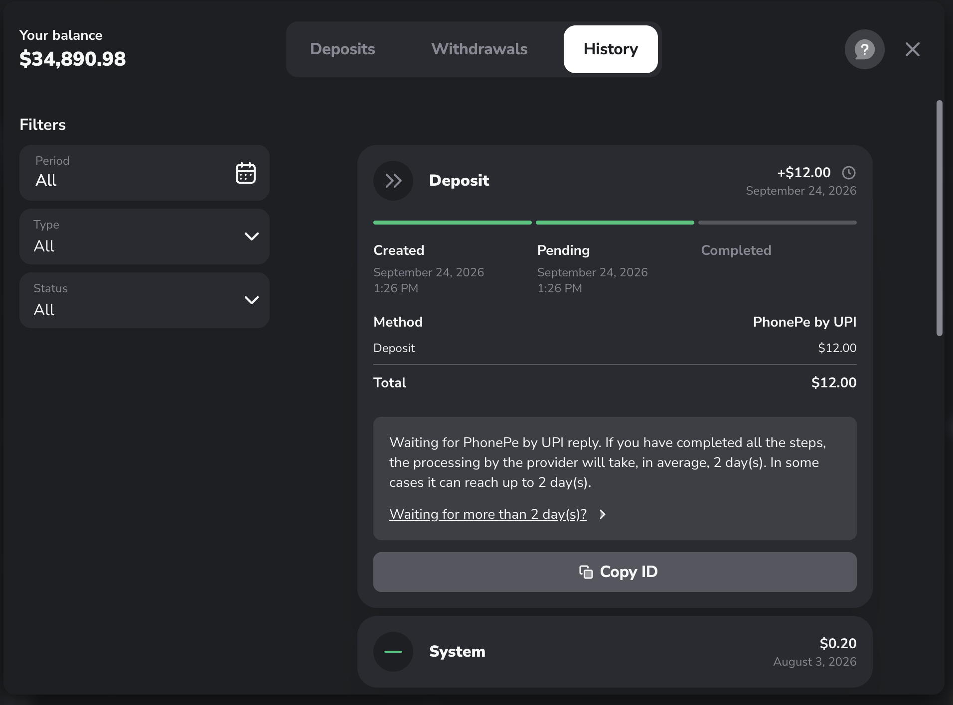
Task: Click the Completed progress bar segment
Action: click(778, 223)
